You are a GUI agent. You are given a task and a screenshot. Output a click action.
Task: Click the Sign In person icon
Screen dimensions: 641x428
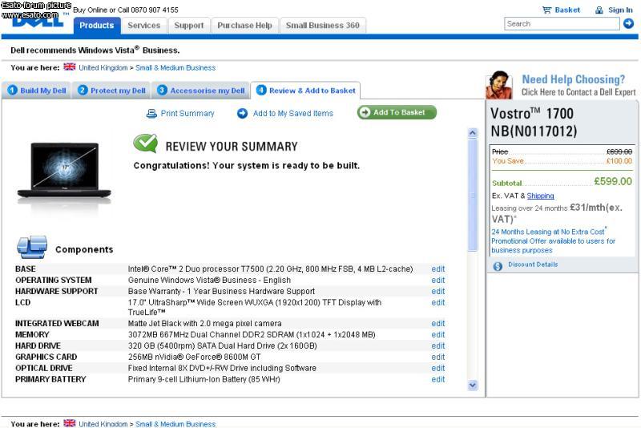point(599,10)
